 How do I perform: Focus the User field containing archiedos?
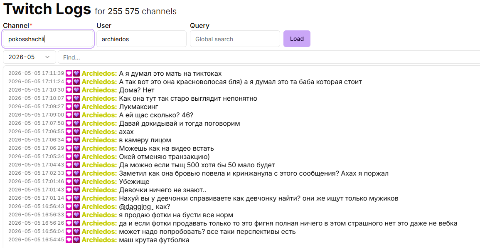[141, 39]
